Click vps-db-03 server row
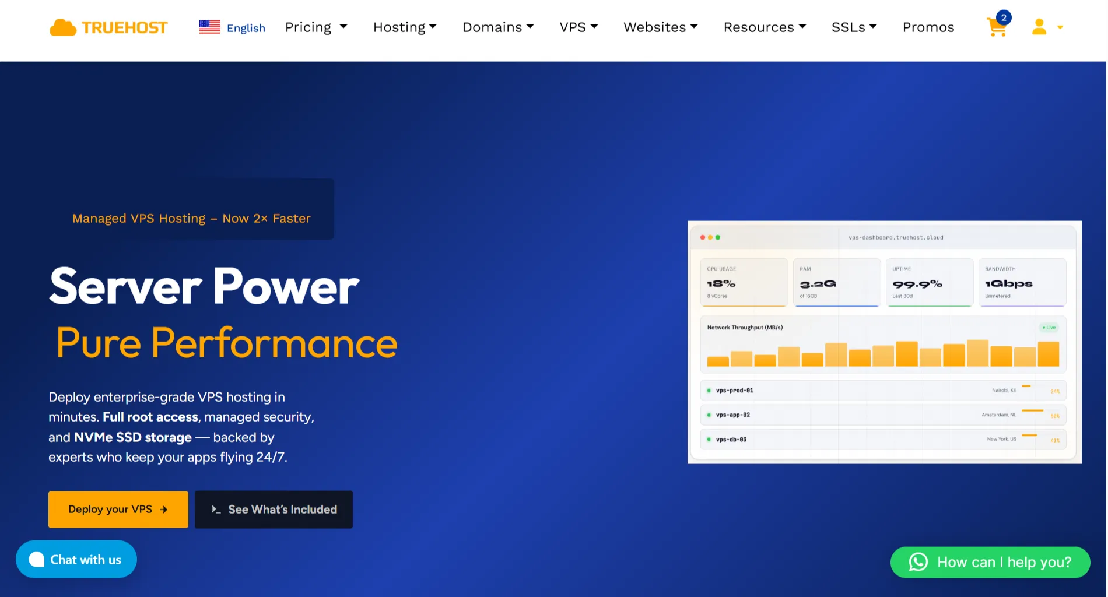Image resolution: width=1108 pixels, height=597 pixels. 883,440
